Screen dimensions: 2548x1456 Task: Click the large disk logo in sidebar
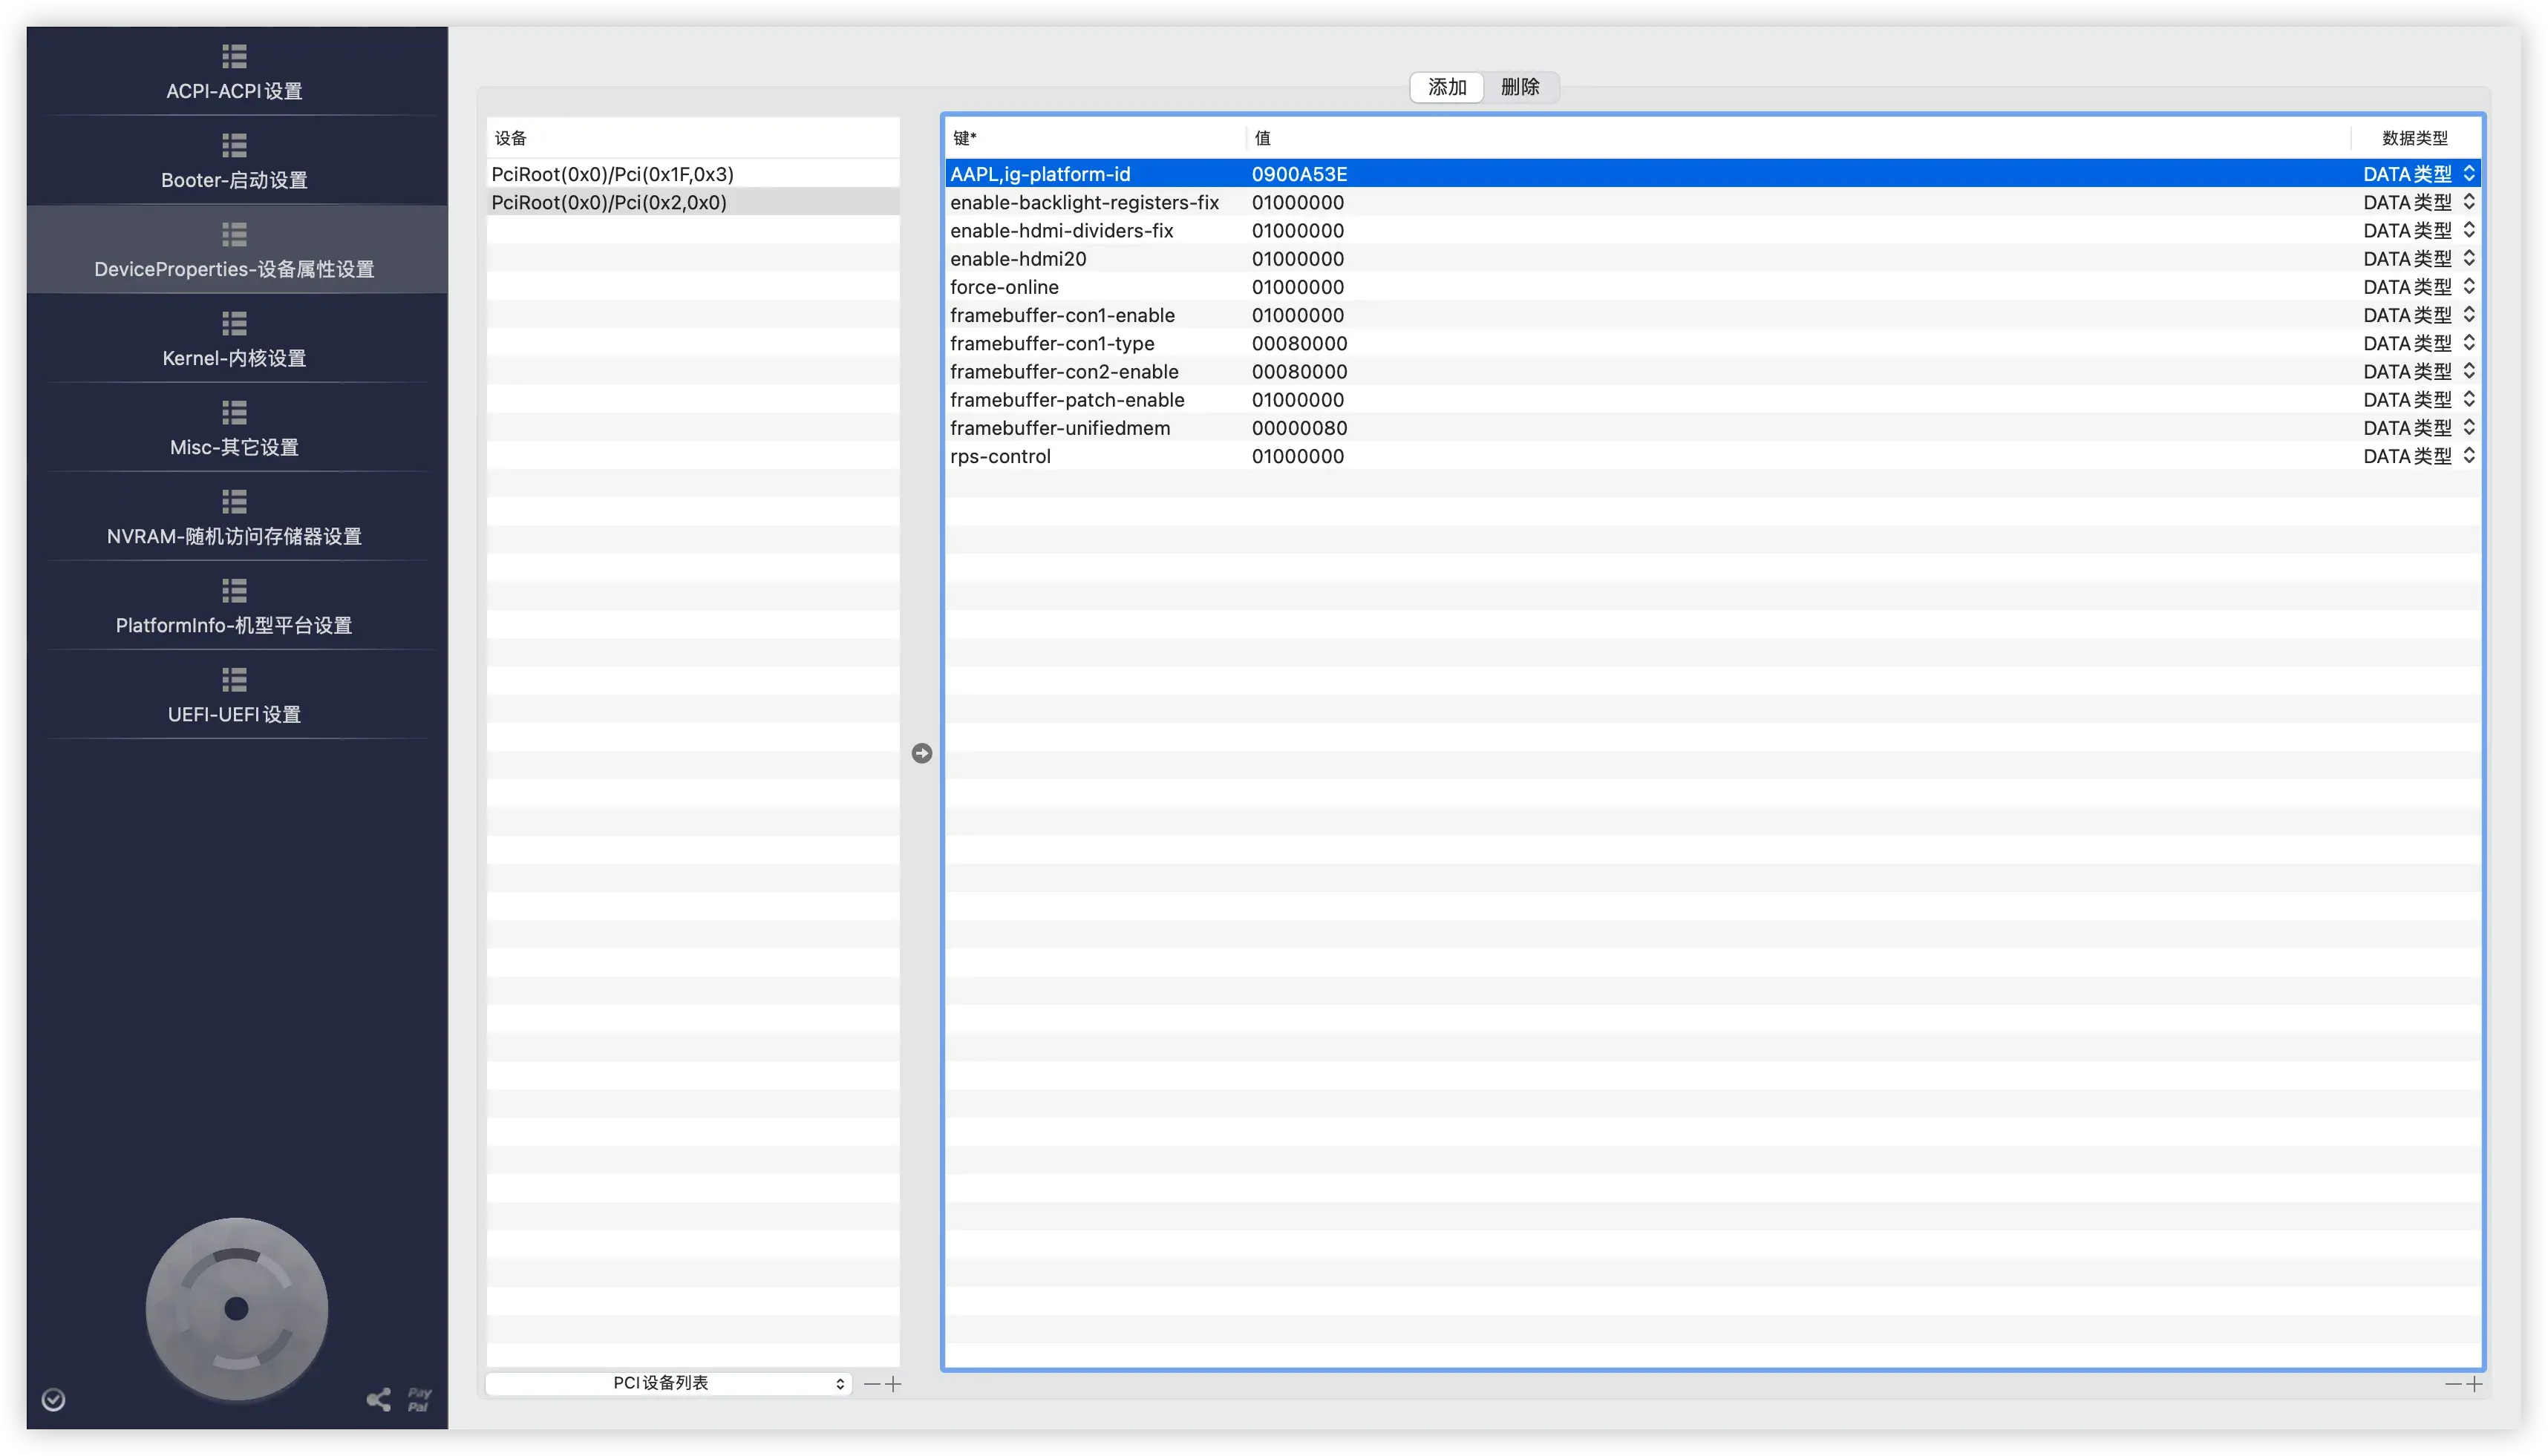(x=236, y=1308)
